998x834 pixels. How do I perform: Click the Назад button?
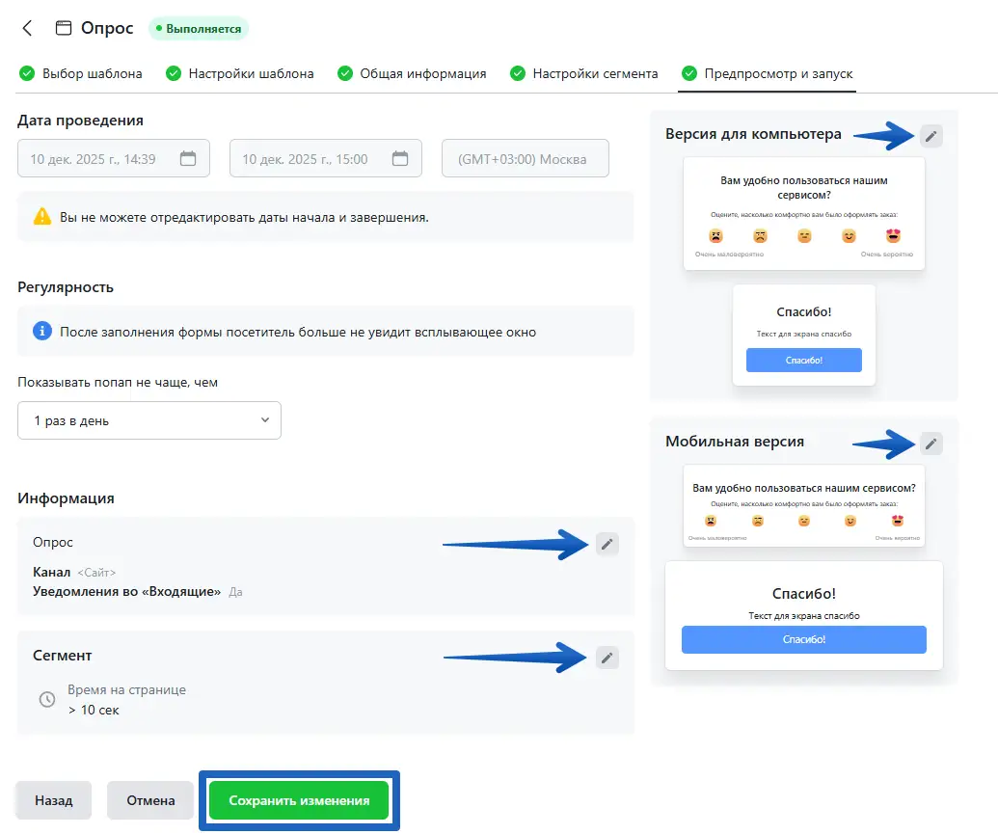(x=53, y=800)
